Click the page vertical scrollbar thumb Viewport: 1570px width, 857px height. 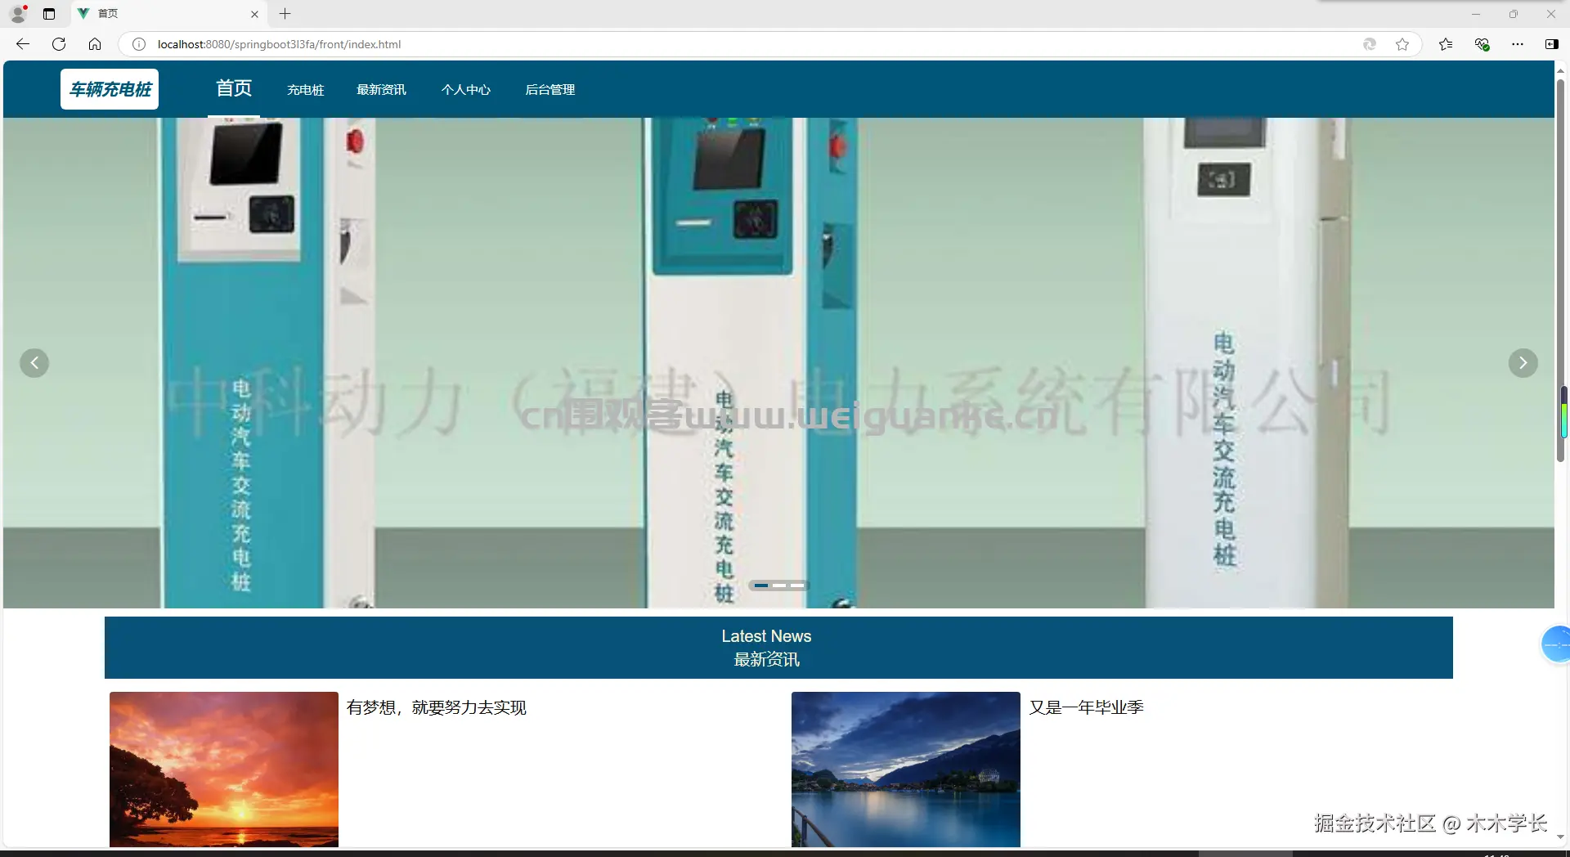pos(1560,270)
